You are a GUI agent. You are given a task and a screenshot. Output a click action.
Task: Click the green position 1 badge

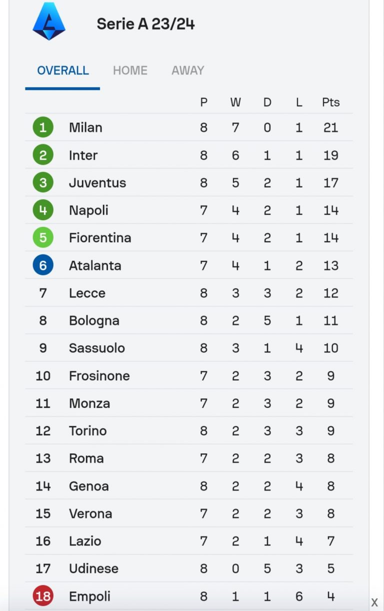[x=43, y=128]
